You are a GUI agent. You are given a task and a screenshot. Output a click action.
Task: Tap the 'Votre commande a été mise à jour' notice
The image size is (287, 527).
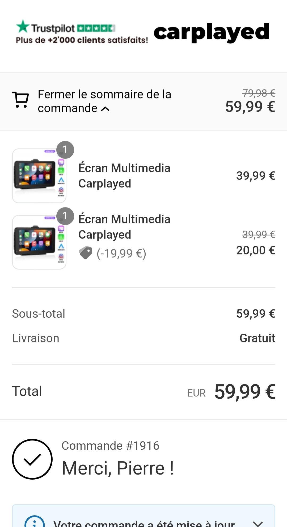point(144,523)
